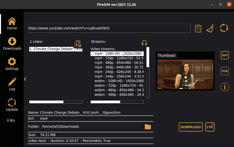The image size is (234, 147).
Task: Go to the Home tab
Action: coord(12,24)
